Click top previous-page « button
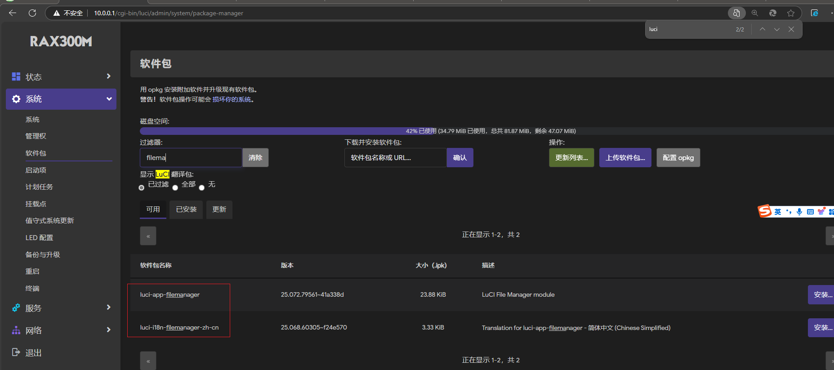This screenshot has height=370, width=834. (148, 236)
